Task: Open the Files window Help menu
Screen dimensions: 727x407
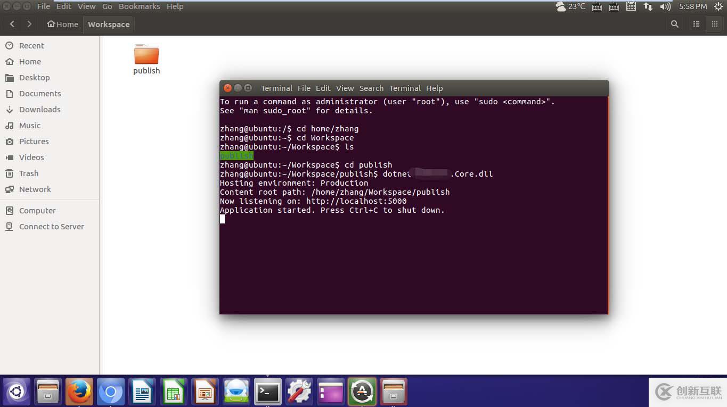Action: [x=175, y=6]
